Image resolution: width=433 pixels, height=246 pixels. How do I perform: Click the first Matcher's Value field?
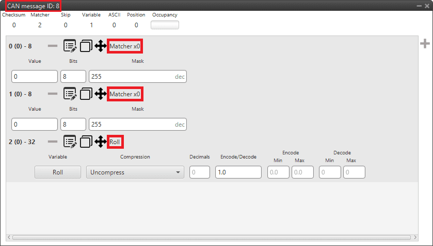click(x=34, y=77)
